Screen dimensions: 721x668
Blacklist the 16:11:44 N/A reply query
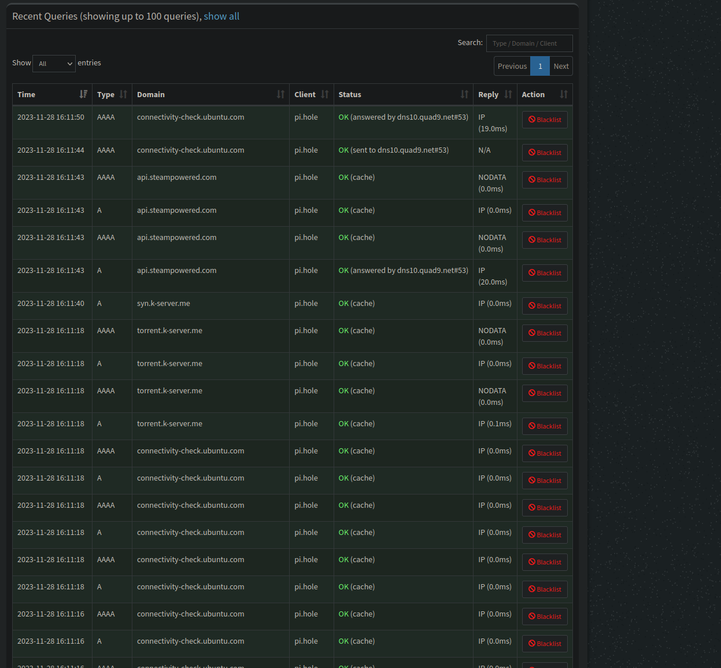coord(545,153)
